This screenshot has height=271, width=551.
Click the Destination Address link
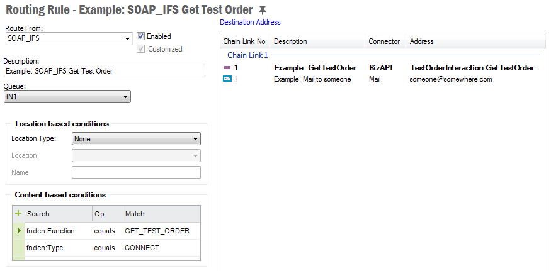click(250, 22)
